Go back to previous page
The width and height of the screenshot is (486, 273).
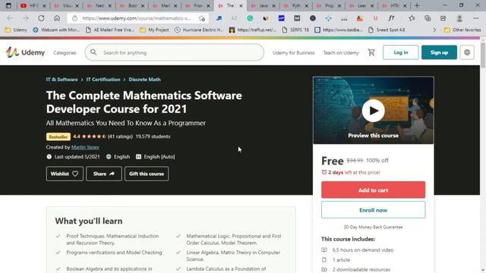coord(10,18)
